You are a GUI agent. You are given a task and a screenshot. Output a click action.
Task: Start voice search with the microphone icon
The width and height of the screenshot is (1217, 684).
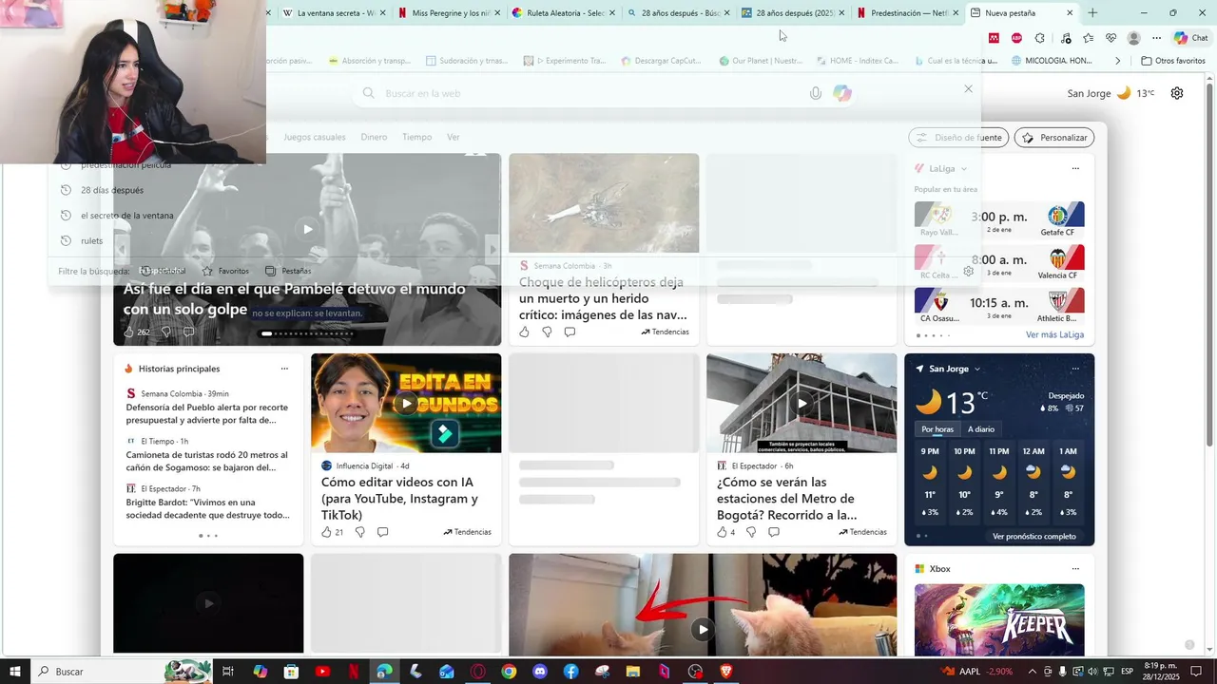point(815,93)
